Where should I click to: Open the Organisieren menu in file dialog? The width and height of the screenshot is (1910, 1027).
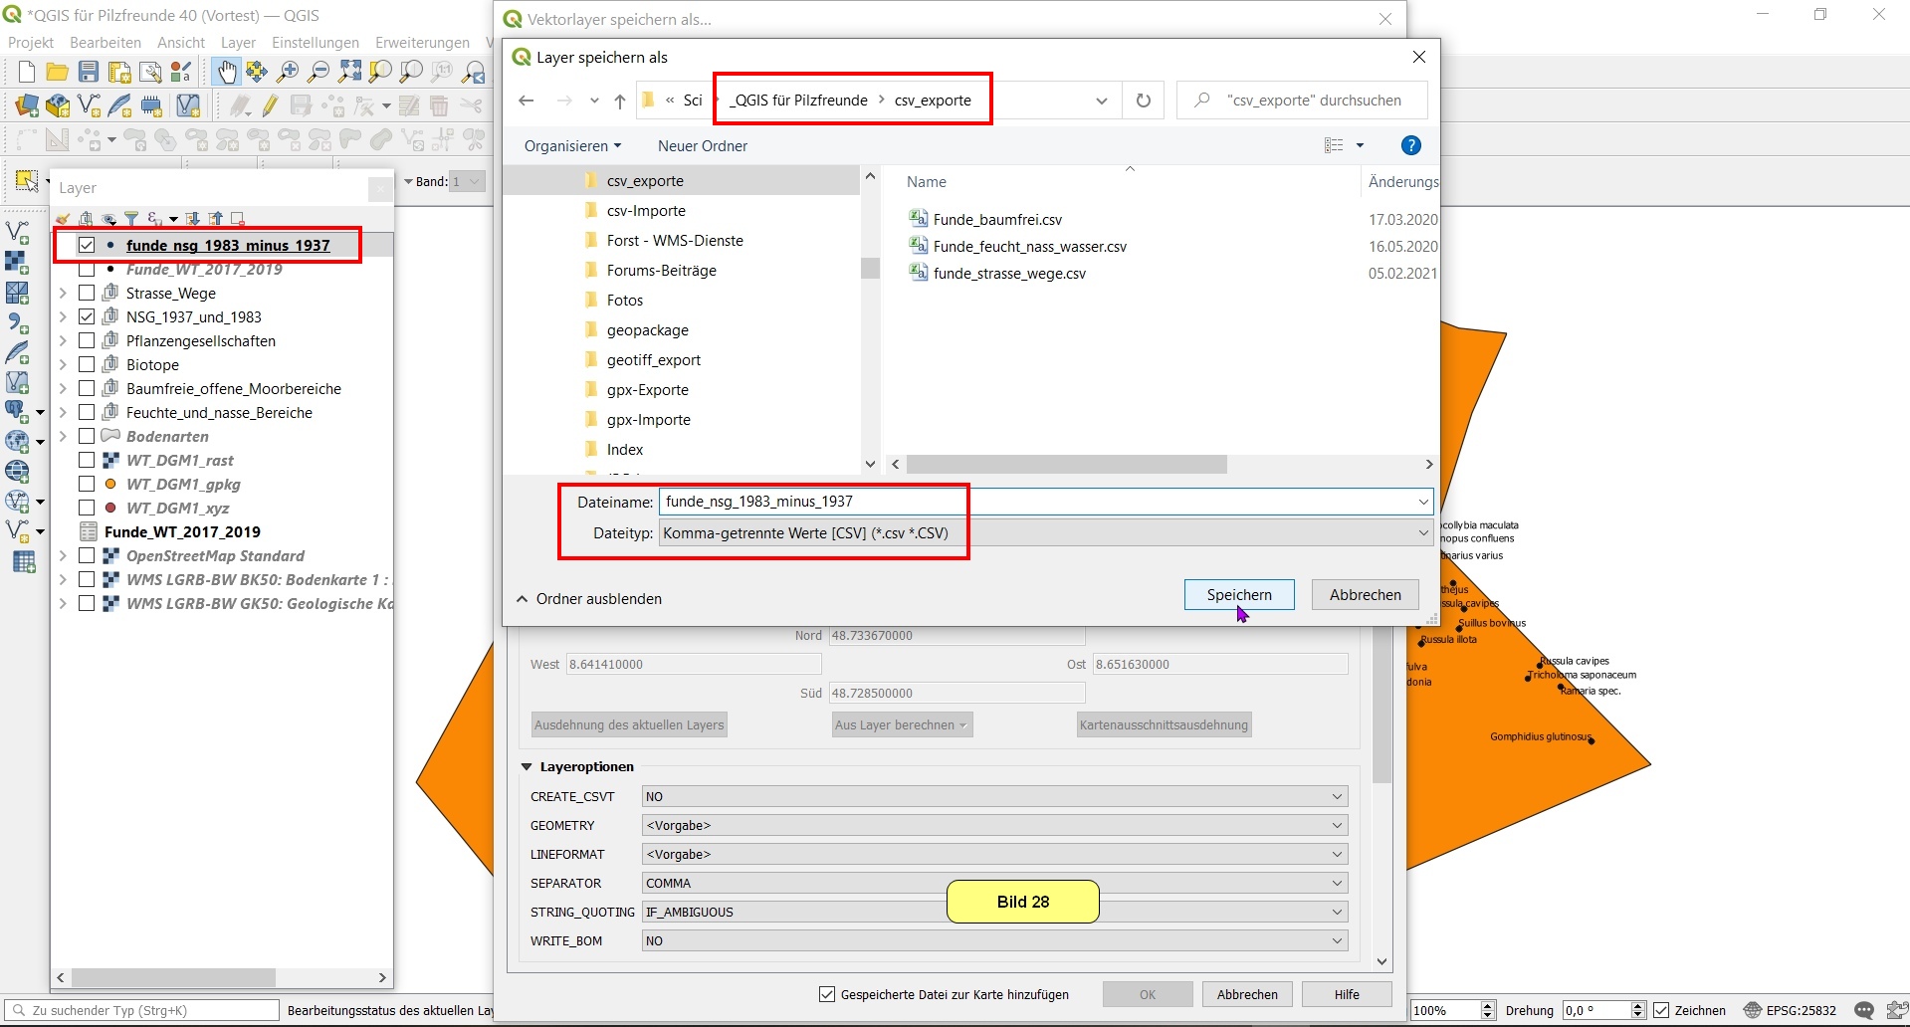[x=572, y=146]
